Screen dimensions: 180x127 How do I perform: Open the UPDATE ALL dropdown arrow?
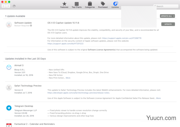[x=174, y=16]
